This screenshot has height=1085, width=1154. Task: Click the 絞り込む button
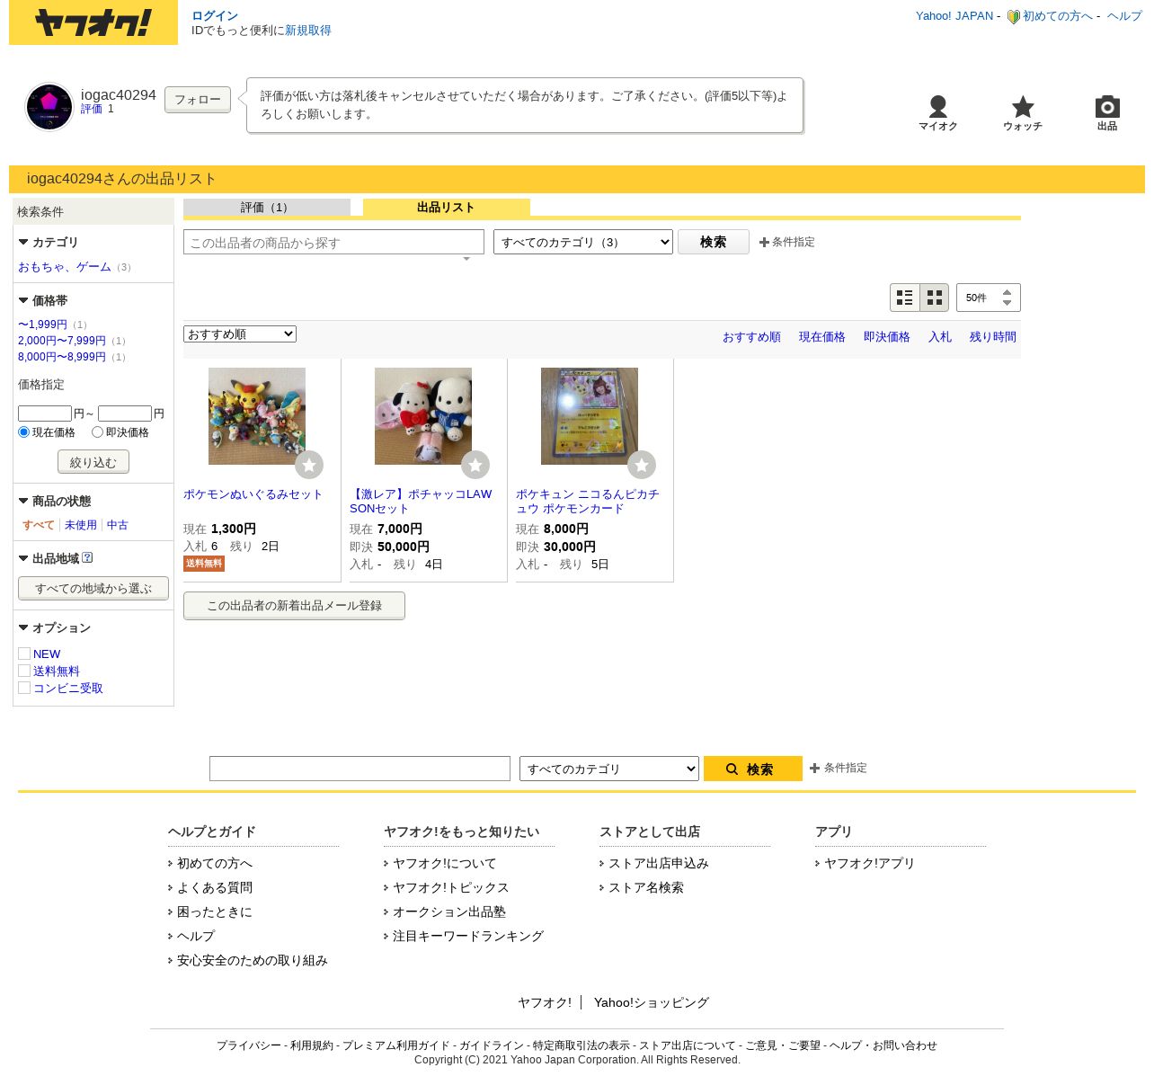point(93,462)
